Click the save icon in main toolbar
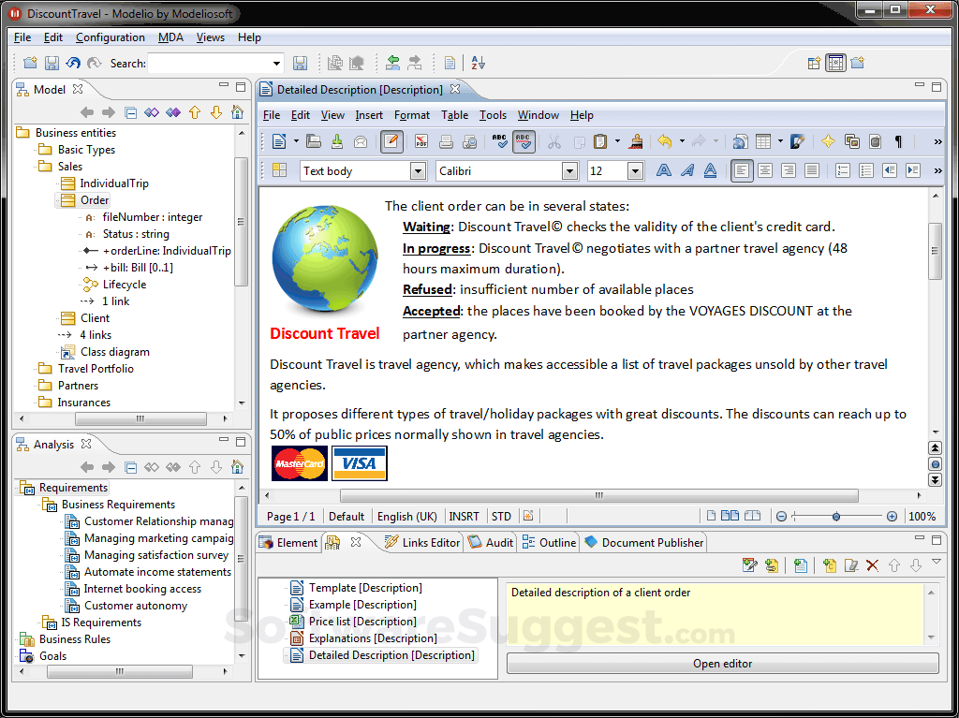 coord(52,63)
